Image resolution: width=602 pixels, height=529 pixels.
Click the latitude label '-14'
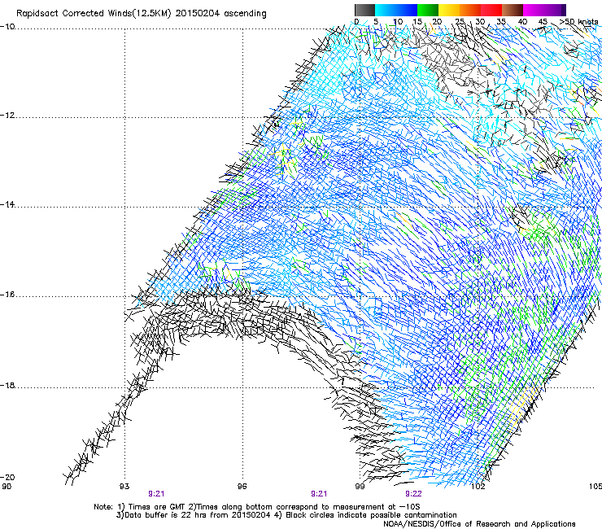[7, 204]
